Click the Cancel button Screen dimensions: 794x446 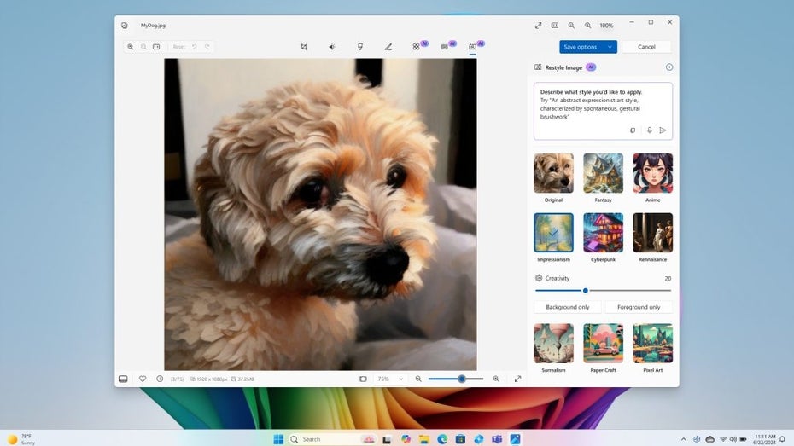646,47
